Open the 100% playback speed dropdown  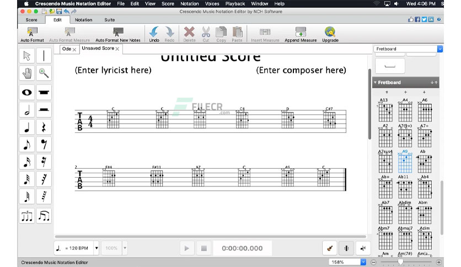[125, 248]
